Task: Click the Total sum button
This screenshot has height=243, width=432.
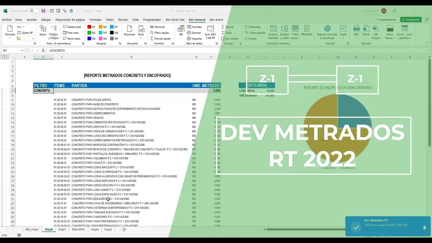Action: pos(226,33)
